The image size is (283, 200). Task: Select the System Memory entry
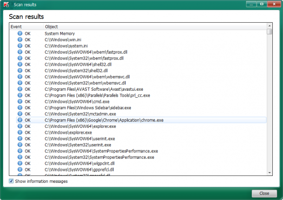click(59, 33)
